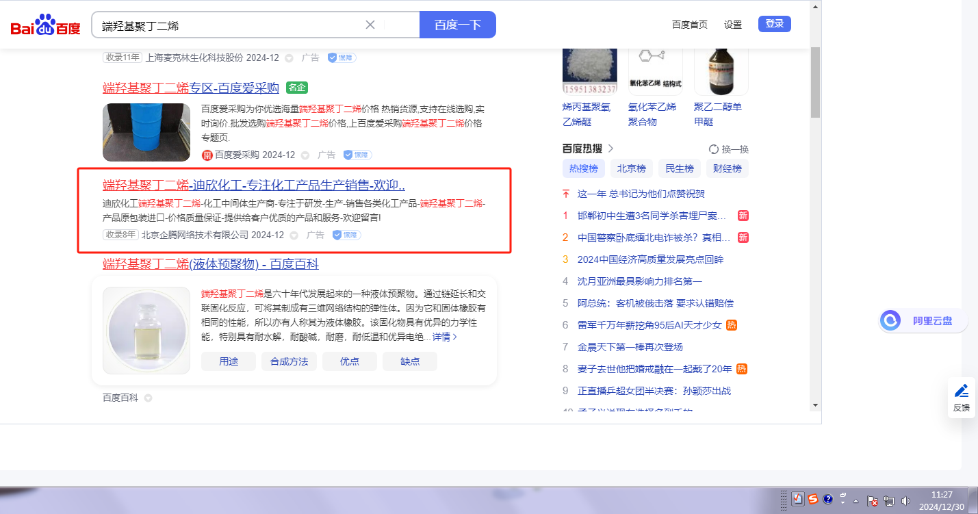This screenshot has height=514, width=978.
Task: Open hot search 正直播乒超女团半决赛：孙颖莎出战
Action: point(654,391)
